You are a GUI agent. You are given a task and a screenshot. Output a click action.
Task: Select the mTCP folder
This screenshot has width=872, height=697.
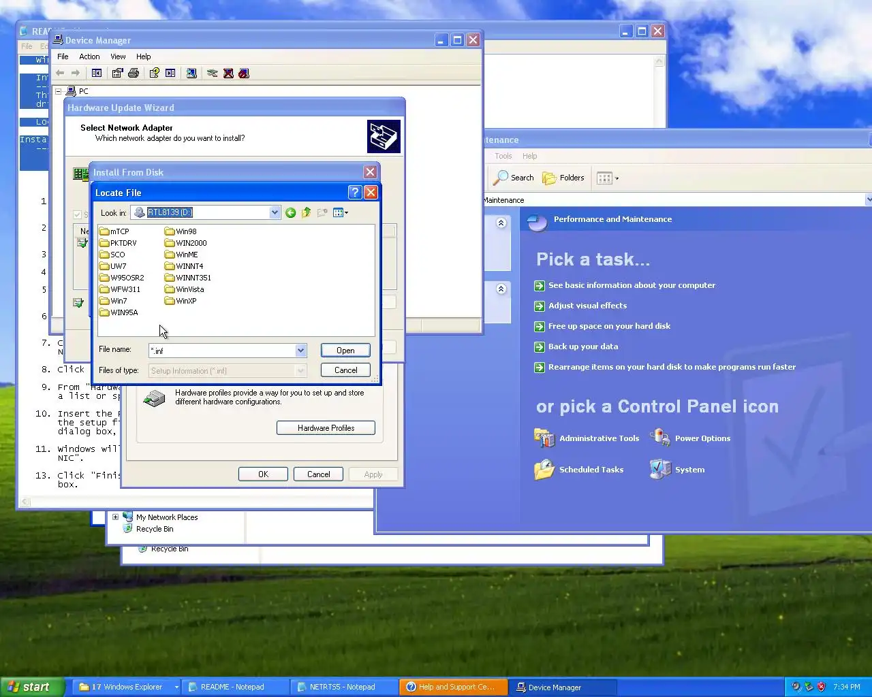(x=114, y=231)
